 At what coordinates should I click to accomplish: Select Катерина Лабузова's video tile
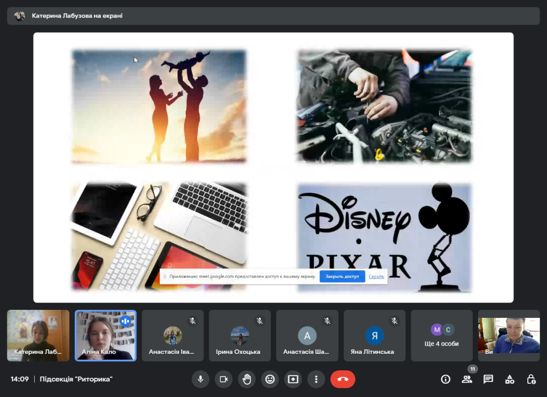[x=38, y=336]
